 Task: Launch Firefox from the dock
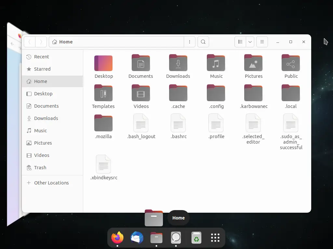[x=117, y=238]
